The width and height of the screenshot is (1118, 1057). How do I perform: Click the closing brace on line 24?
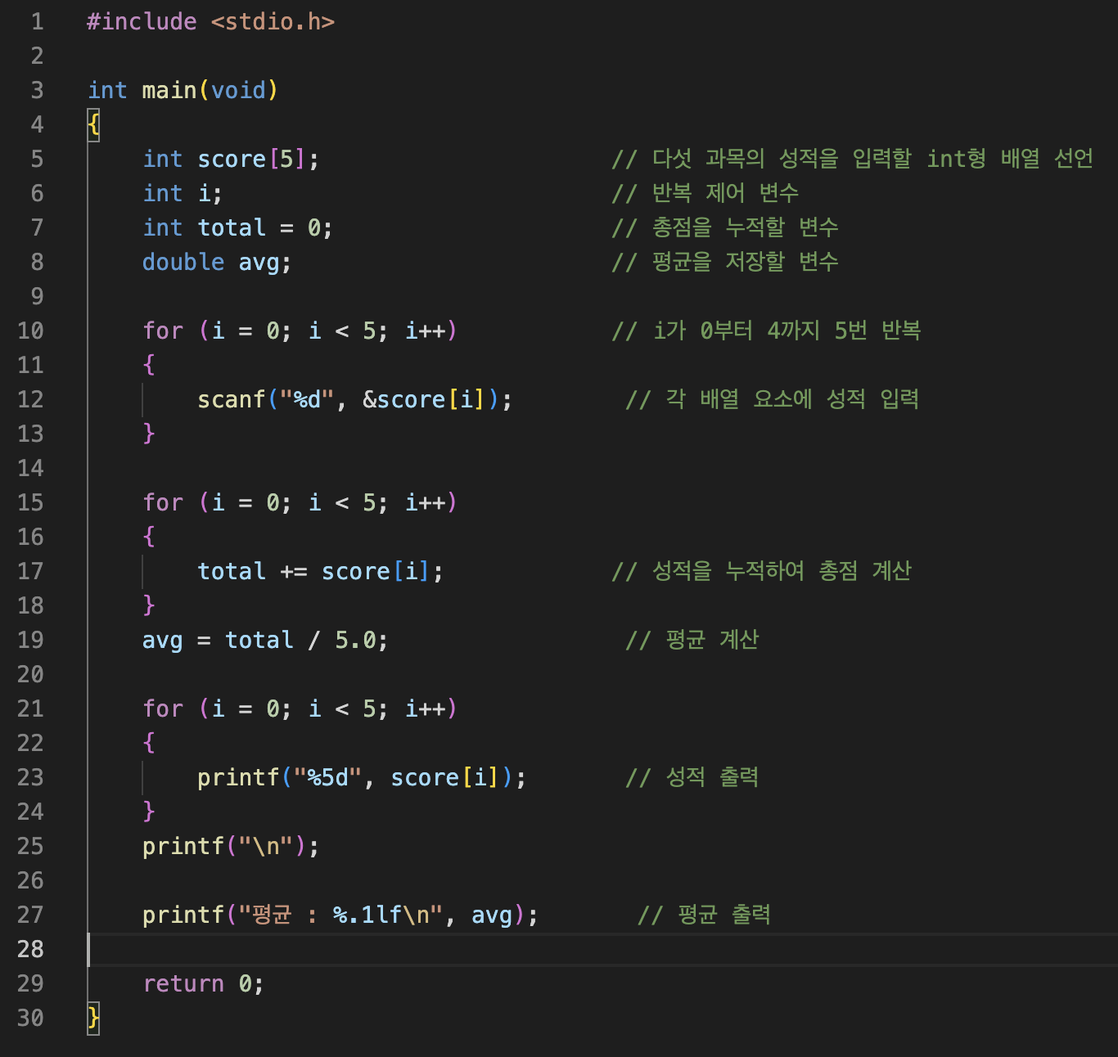(x=149, y=812)
